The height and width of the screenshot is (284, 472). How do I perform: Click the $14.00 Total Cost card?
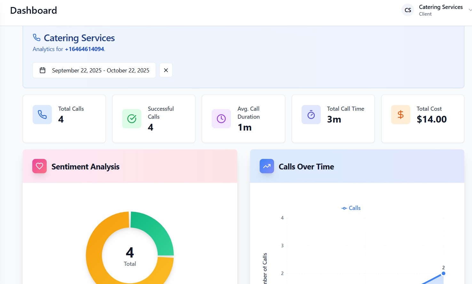pos(422,119)
